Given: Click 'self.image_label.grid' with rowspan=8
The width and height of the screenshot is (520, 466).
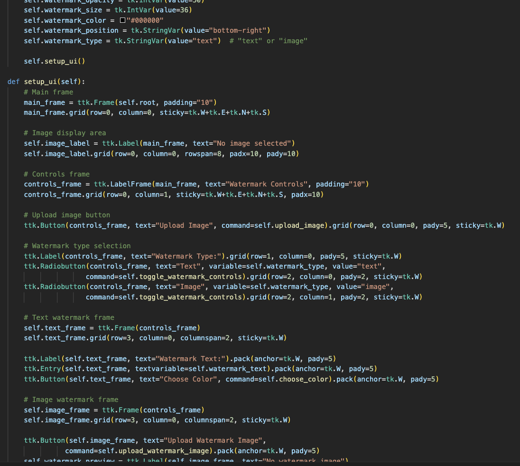Looking at the screenshot, I should pyautogui.click(x=161, y=154).
